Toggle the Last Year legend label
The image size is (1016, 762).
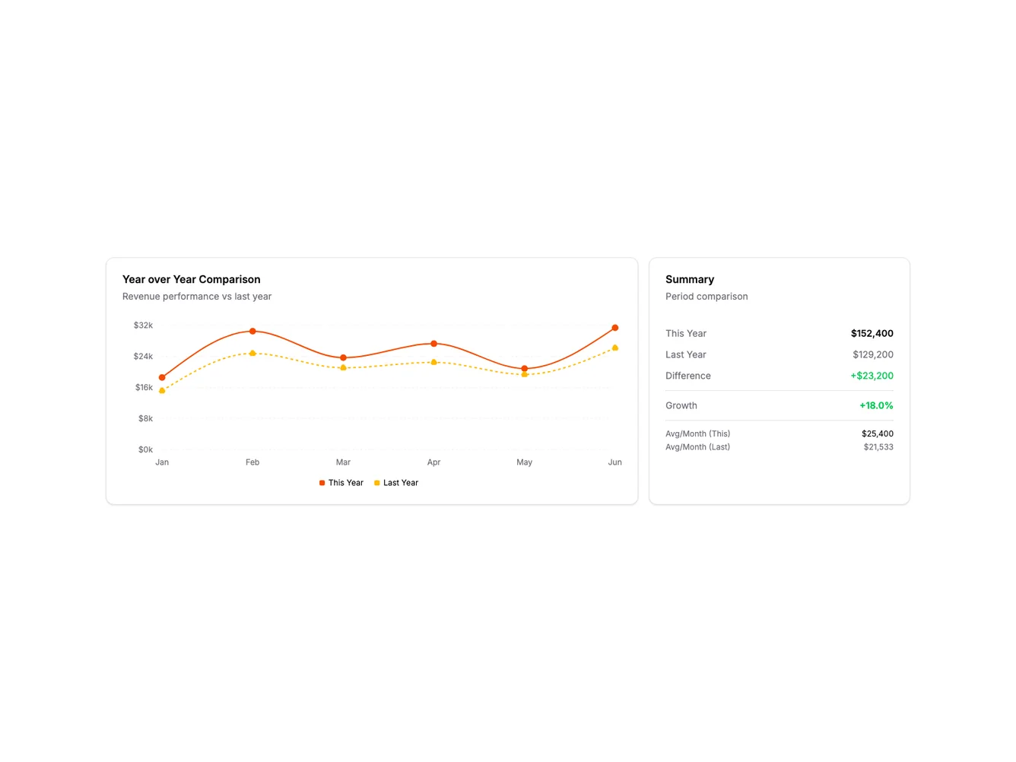tap(401, 483)
